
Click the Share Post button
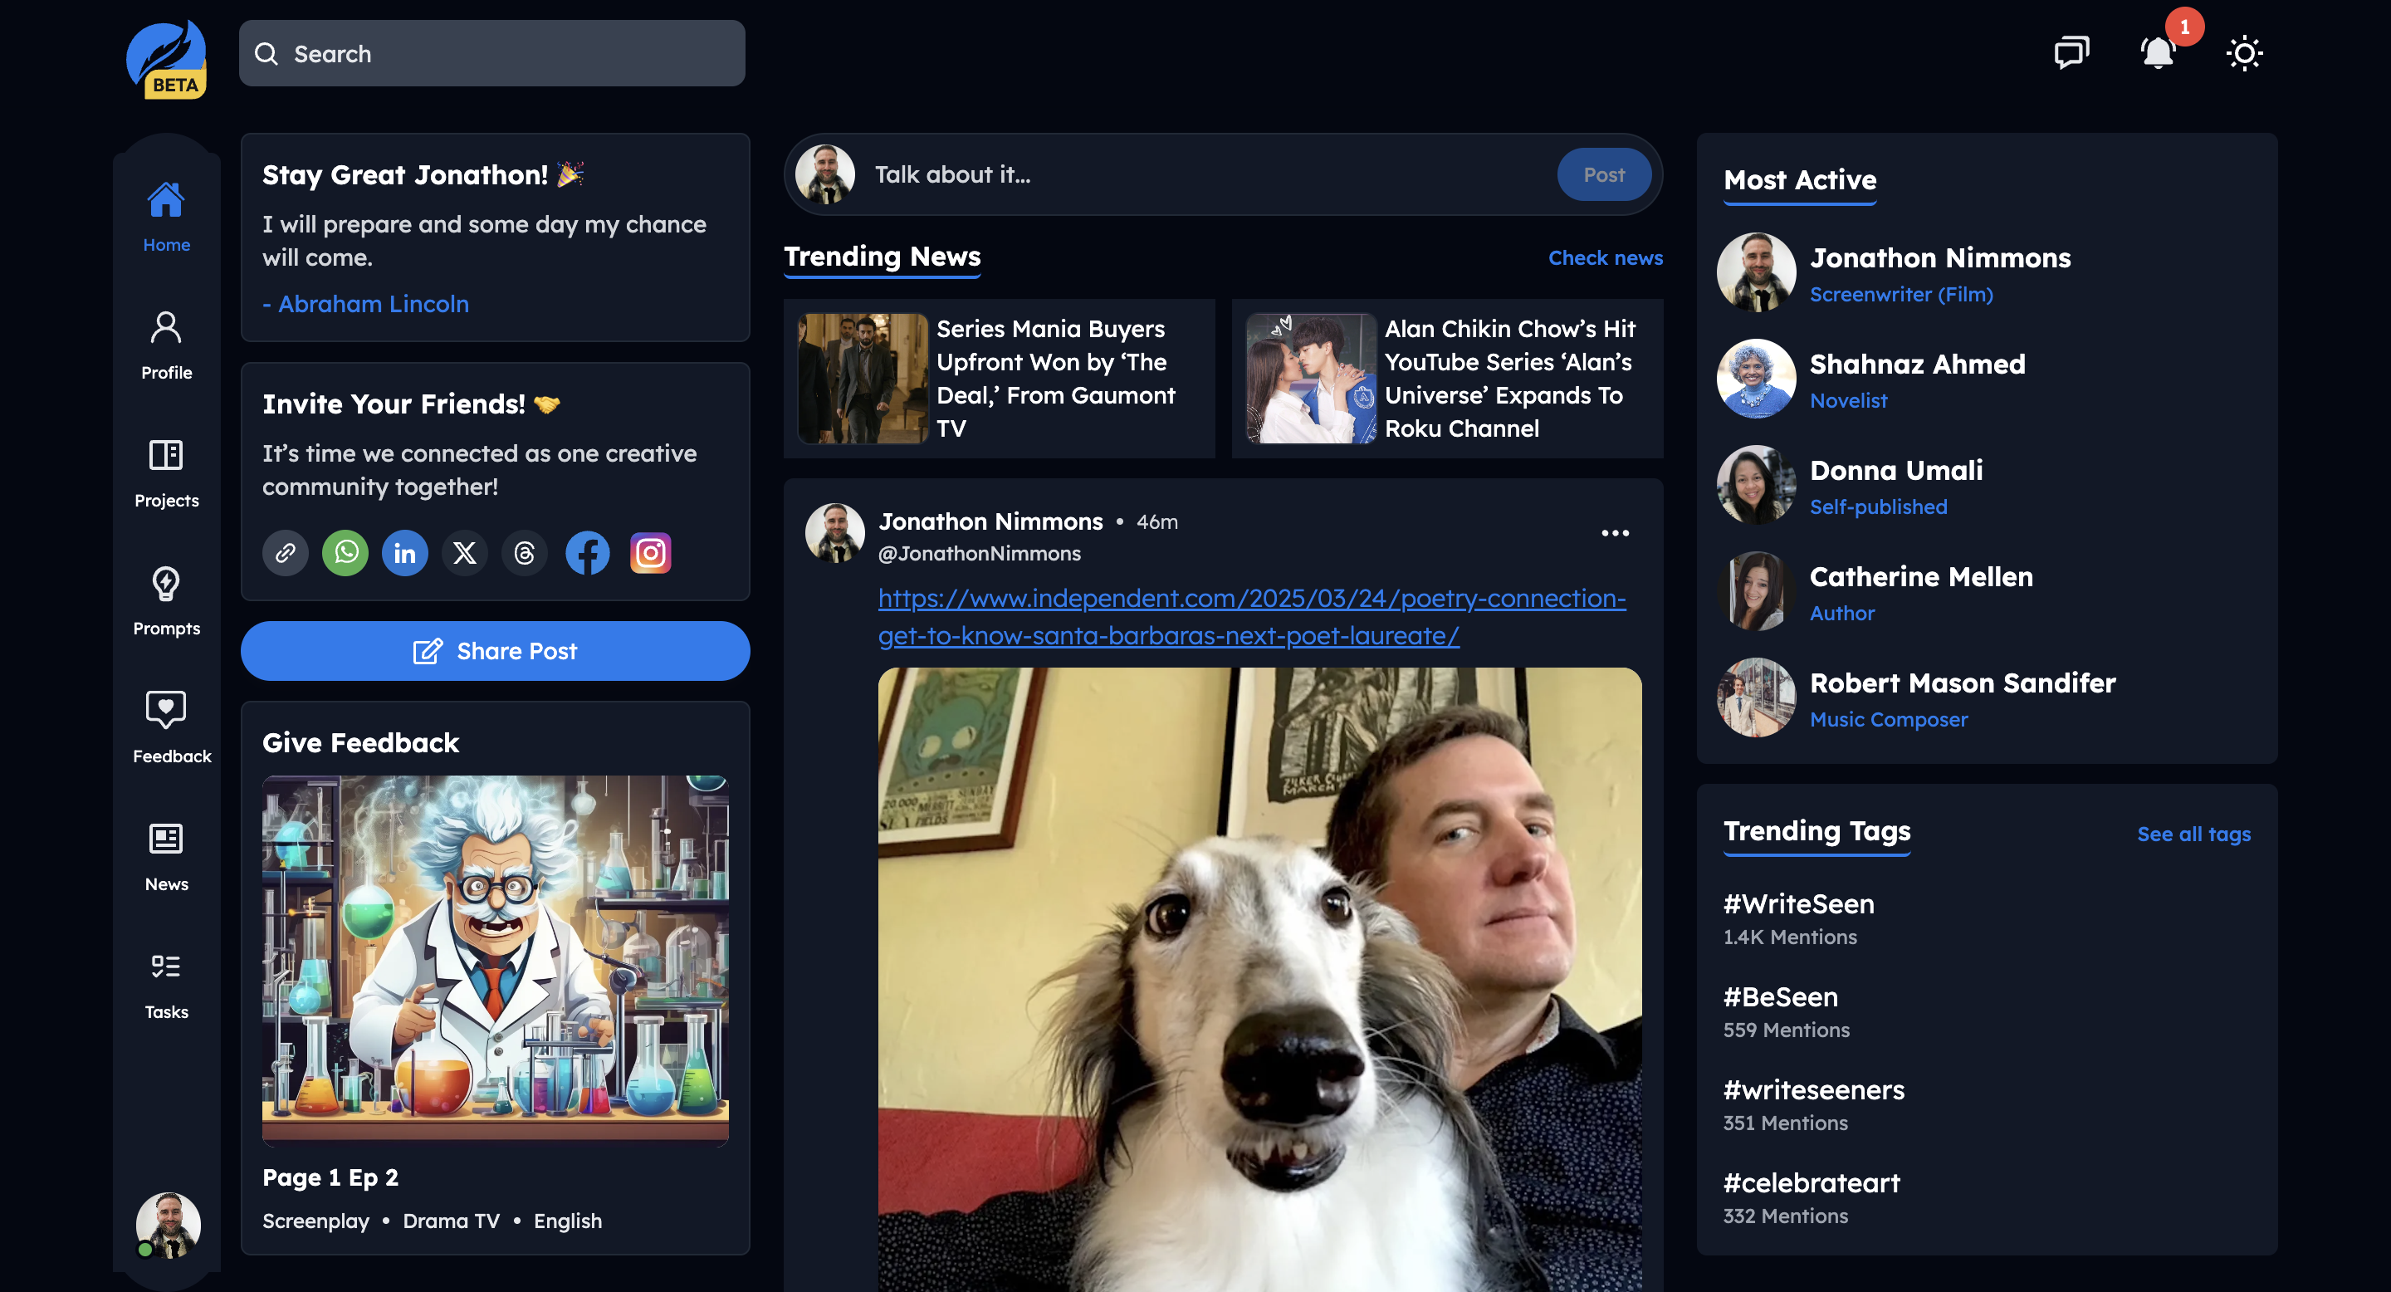pyautogui.click(x=495, y=651)
